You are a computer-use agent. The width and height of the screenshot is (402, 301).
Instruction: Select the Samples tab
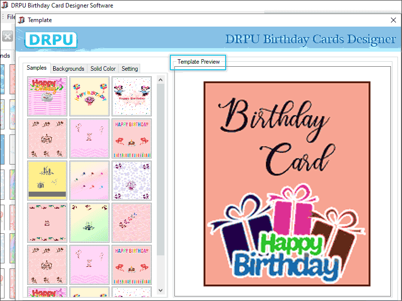point(37,67)
